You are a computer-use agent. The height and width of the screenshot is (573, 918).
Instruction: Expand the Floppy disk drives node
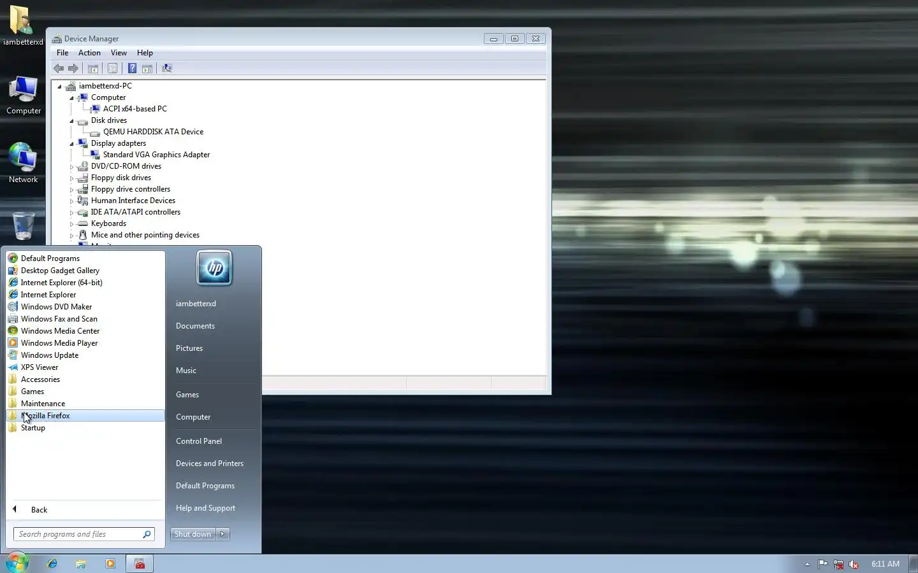71,178
